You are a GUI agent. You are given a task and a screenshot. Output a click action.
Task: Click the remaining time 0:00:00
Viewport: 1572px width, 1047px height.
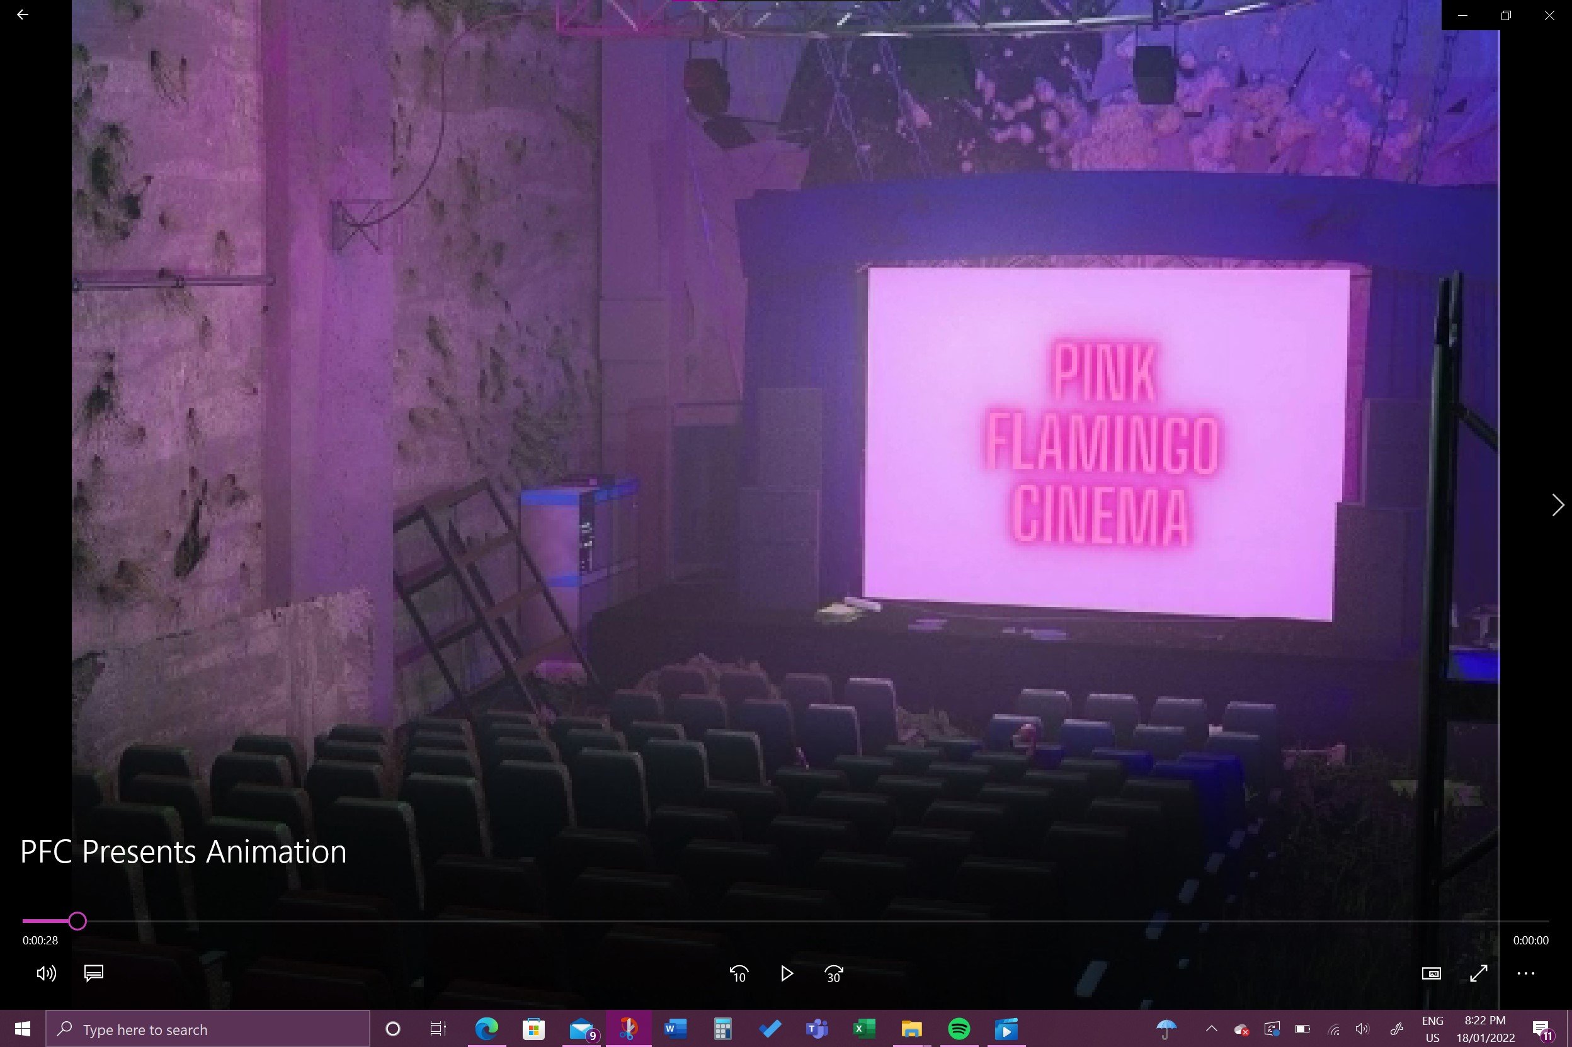click(x=1530, y=940)
